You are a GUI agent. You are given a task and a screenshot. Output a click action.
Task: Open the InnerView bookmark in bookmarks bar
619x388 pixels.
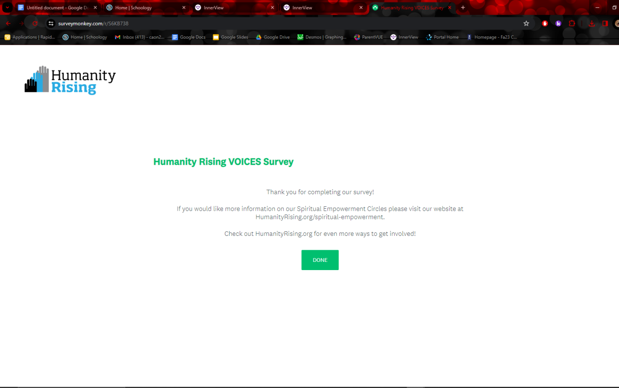pos(404,37)
